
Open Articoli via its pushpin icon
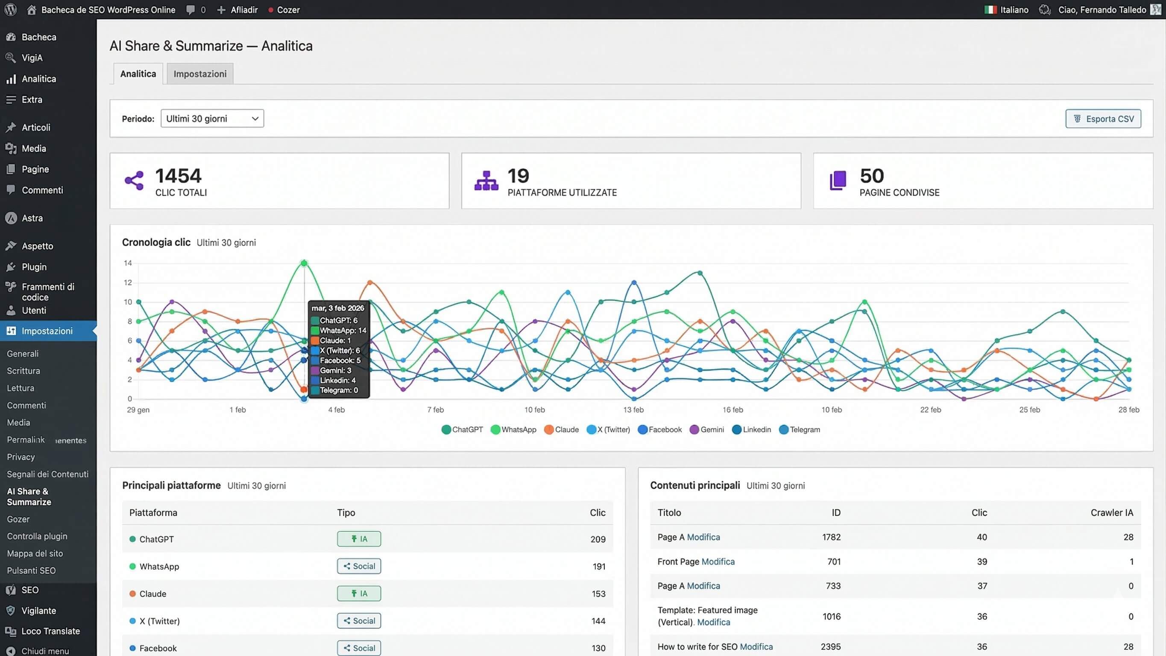[11, 127]
